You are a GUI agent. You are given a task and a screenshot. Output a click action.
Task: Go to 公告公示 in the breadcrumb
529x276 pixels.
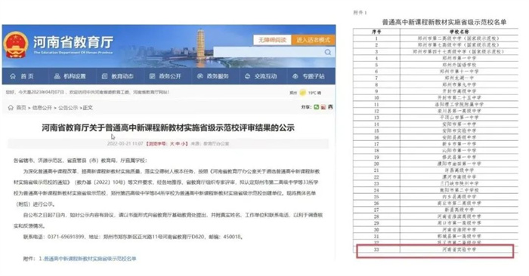click(68, 108)
